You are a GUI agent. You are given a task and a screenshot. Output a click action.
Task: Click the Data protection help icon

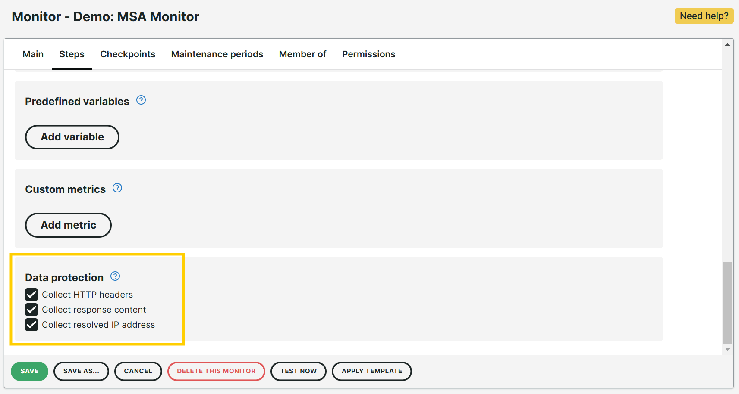(115, 276)
